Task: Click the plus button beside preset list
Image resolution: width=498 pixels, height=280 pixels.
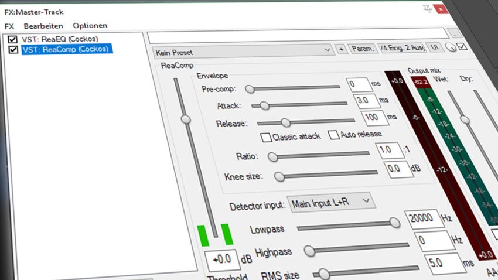Action: [x=341, y=49]
